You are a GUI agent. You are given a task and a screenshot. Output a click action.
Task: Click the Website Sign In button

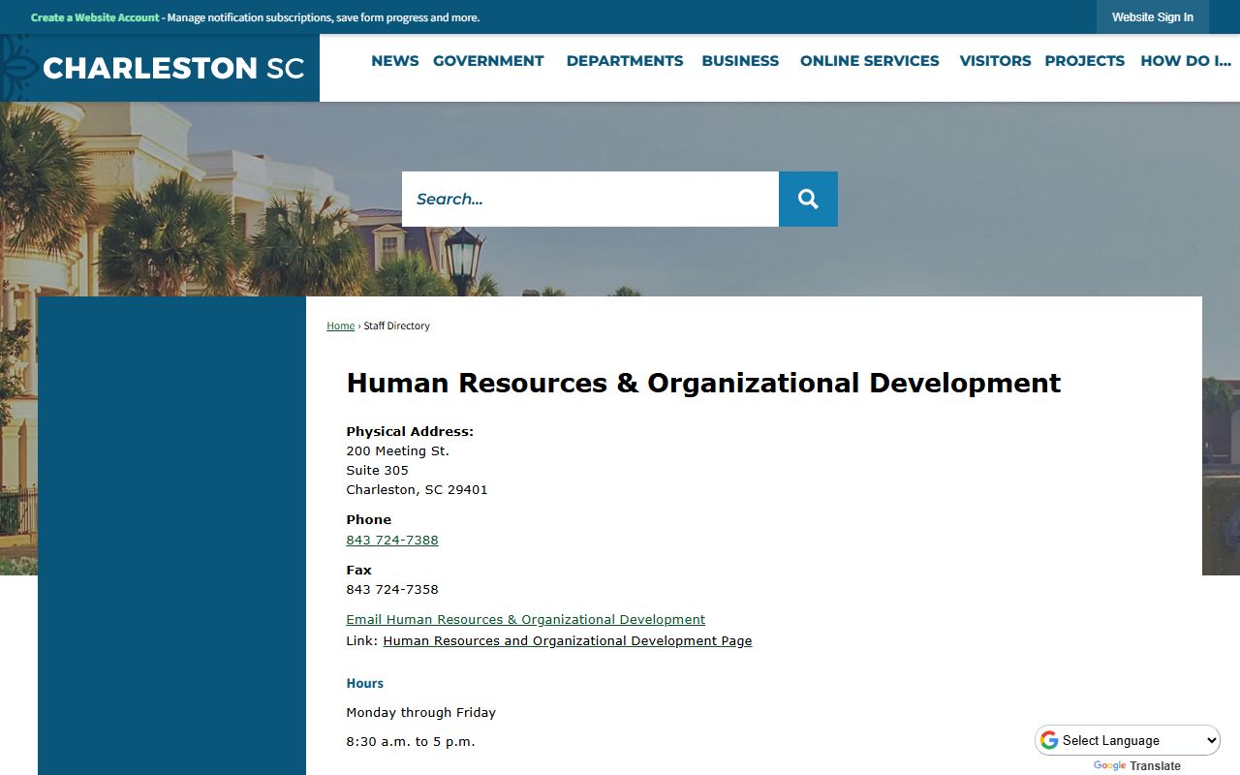[x=1152, y=17]
